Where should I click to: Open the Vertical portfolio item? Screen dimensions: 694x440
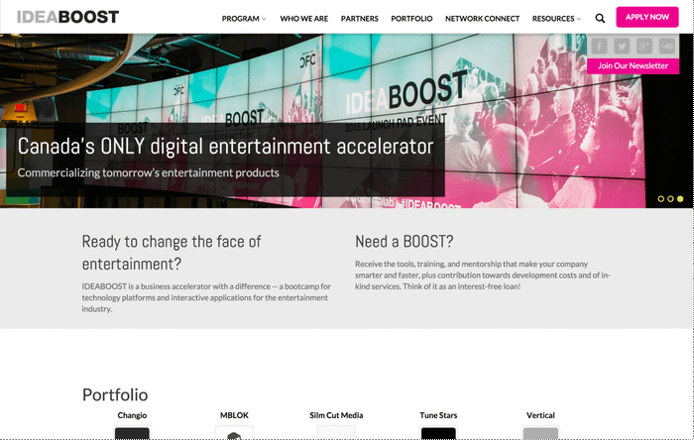tap(540, 415)
